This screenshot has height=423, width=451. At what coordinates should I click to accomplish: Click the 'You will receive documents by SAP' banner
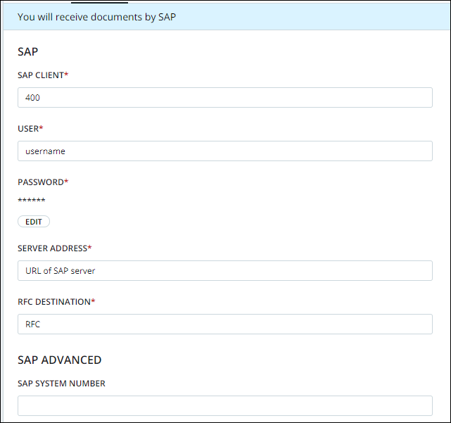pyautogui.click(x=227, y=17)
